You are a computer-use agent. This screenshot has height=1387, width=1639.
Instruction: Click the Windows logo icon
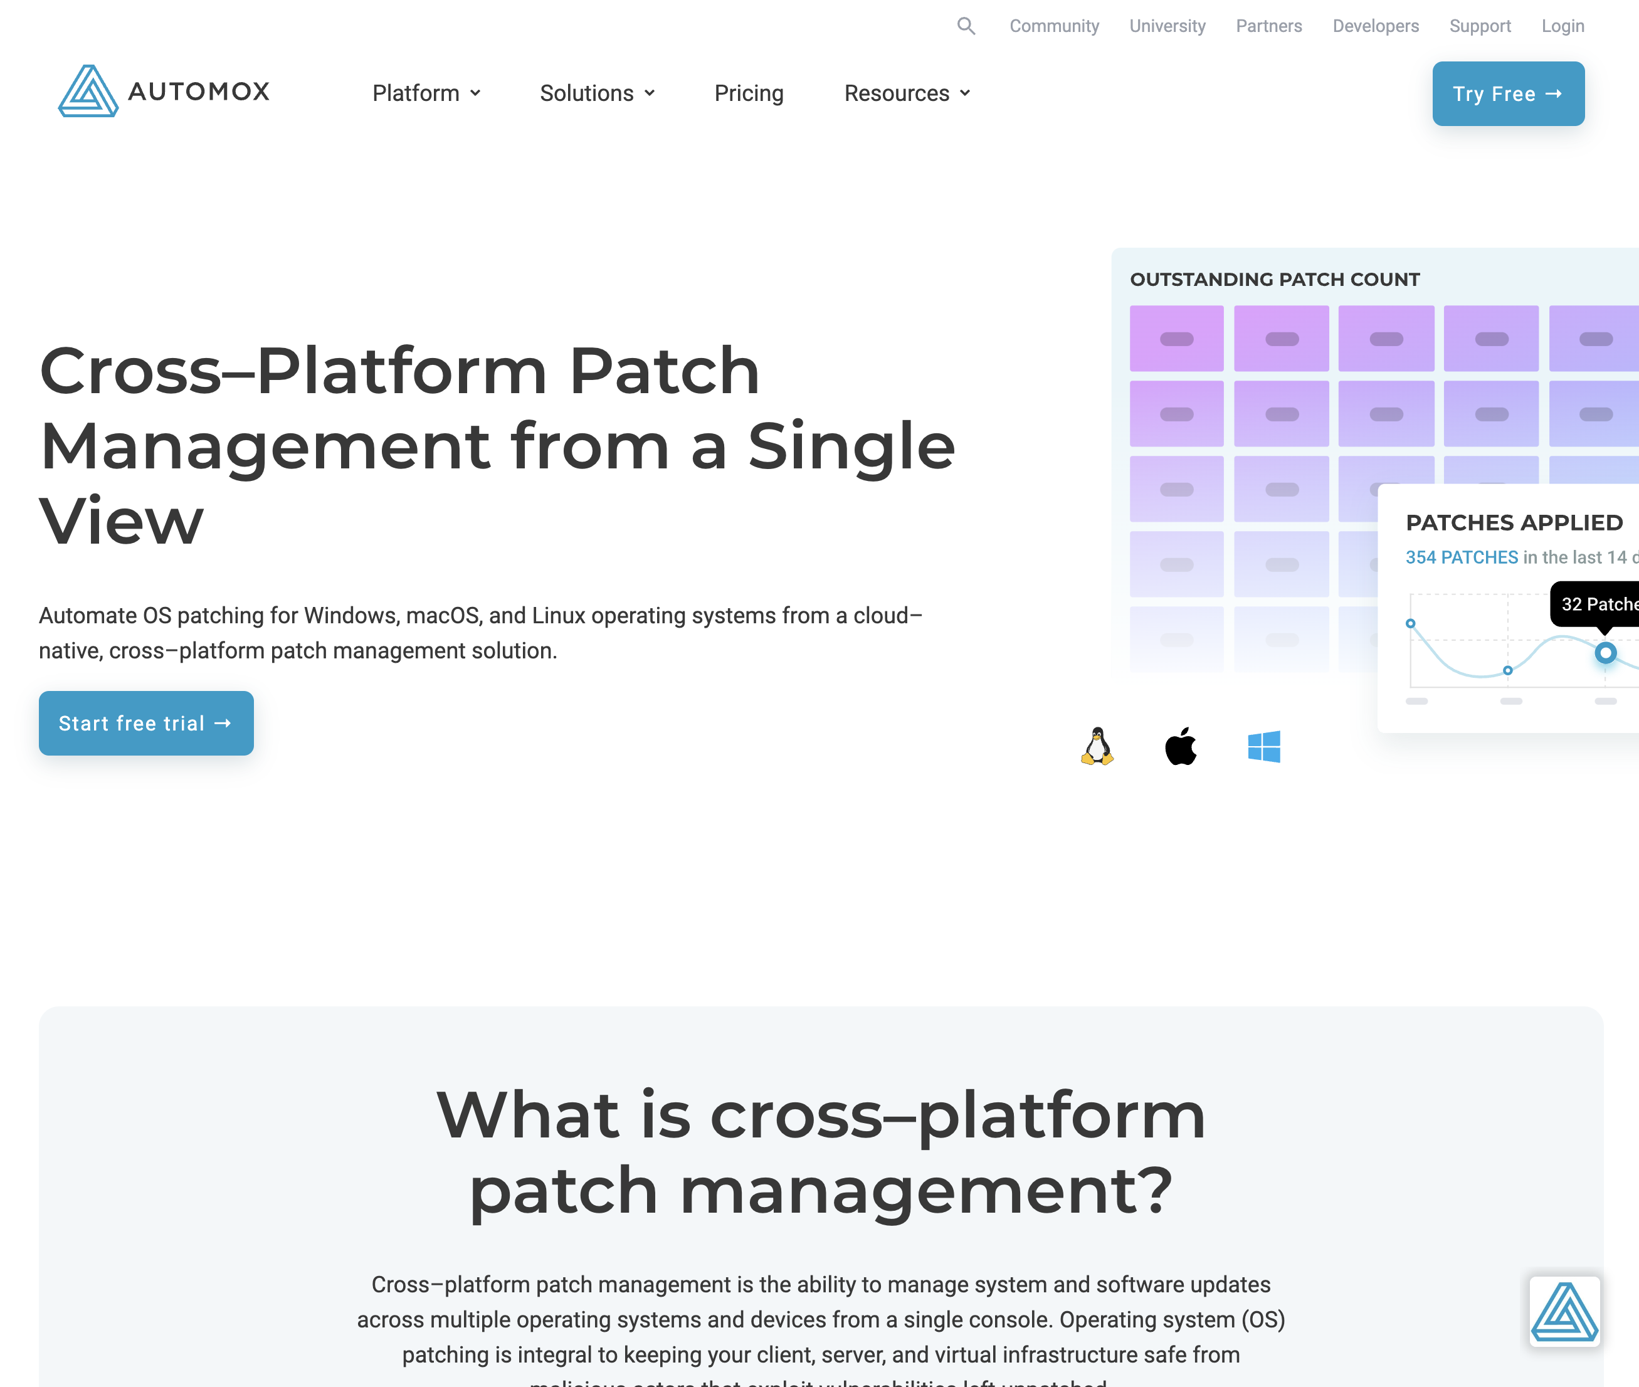pyautogui.click(x=1263, y=746)
